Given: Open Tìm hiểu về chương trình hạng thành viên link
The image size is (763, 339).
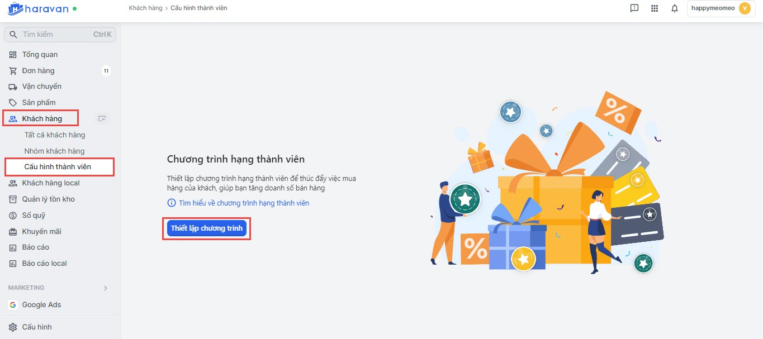Looking at the screenshot, I should click(244, 203).
